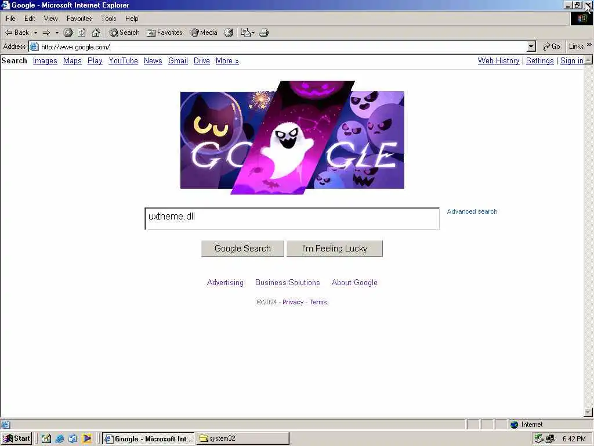Expand the Address bar dropdown arrow
This screenshot has width=594, height=446.
[531, 46]
